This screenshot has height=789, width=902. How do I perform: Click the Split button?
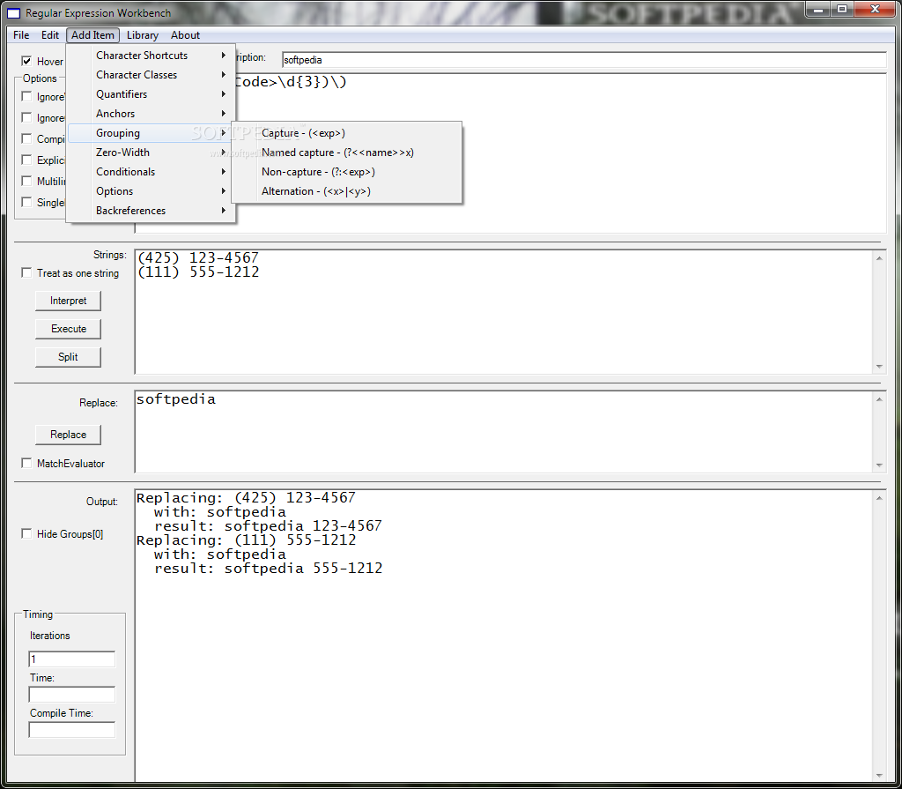pos(68,357)
